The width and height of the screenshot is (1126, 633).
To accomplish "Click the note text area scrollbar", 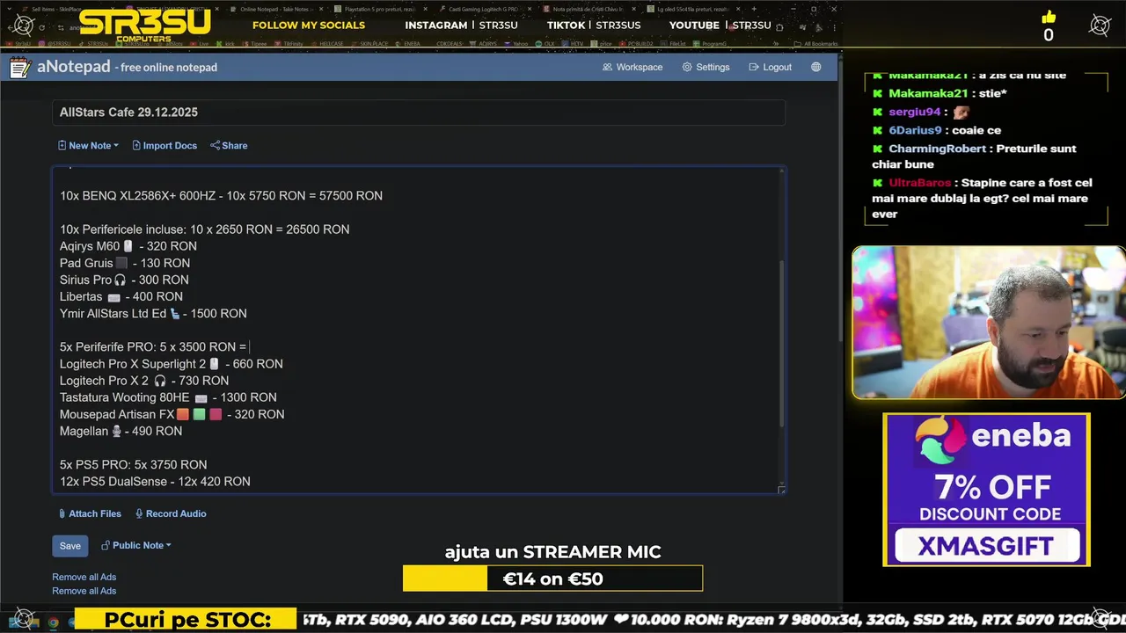I will [782, 343].
